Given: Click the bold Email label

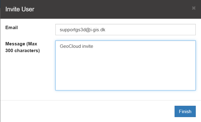Looking at the screenshot, I should tap(12, 28).
